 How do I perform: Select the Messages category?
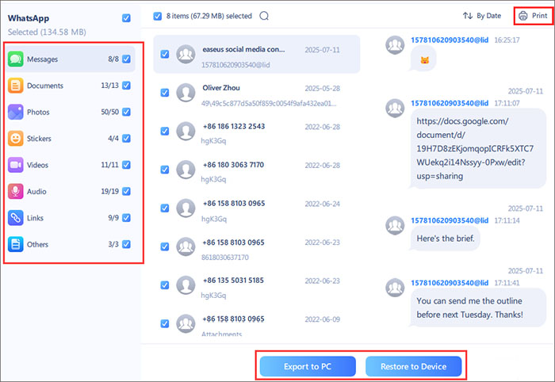tap(71, 59)
